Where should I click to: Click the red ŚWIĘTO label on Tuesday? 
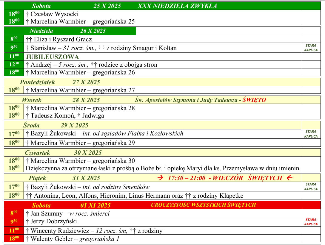tap(254, 100)
